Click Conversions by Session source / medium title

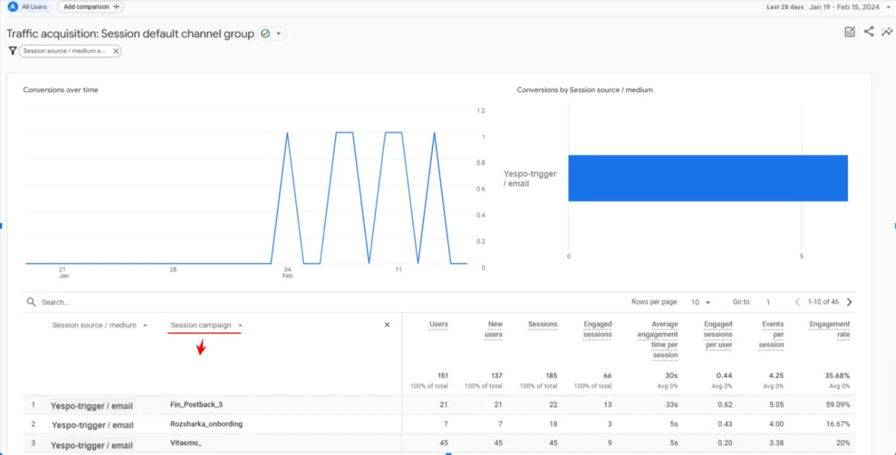pyautogui.click(x=585, y=90)
